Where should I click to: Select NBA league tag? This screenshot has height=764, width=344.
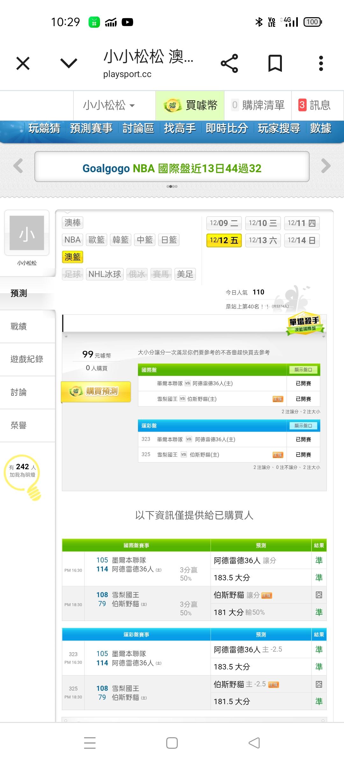click(x=73, y=240)
